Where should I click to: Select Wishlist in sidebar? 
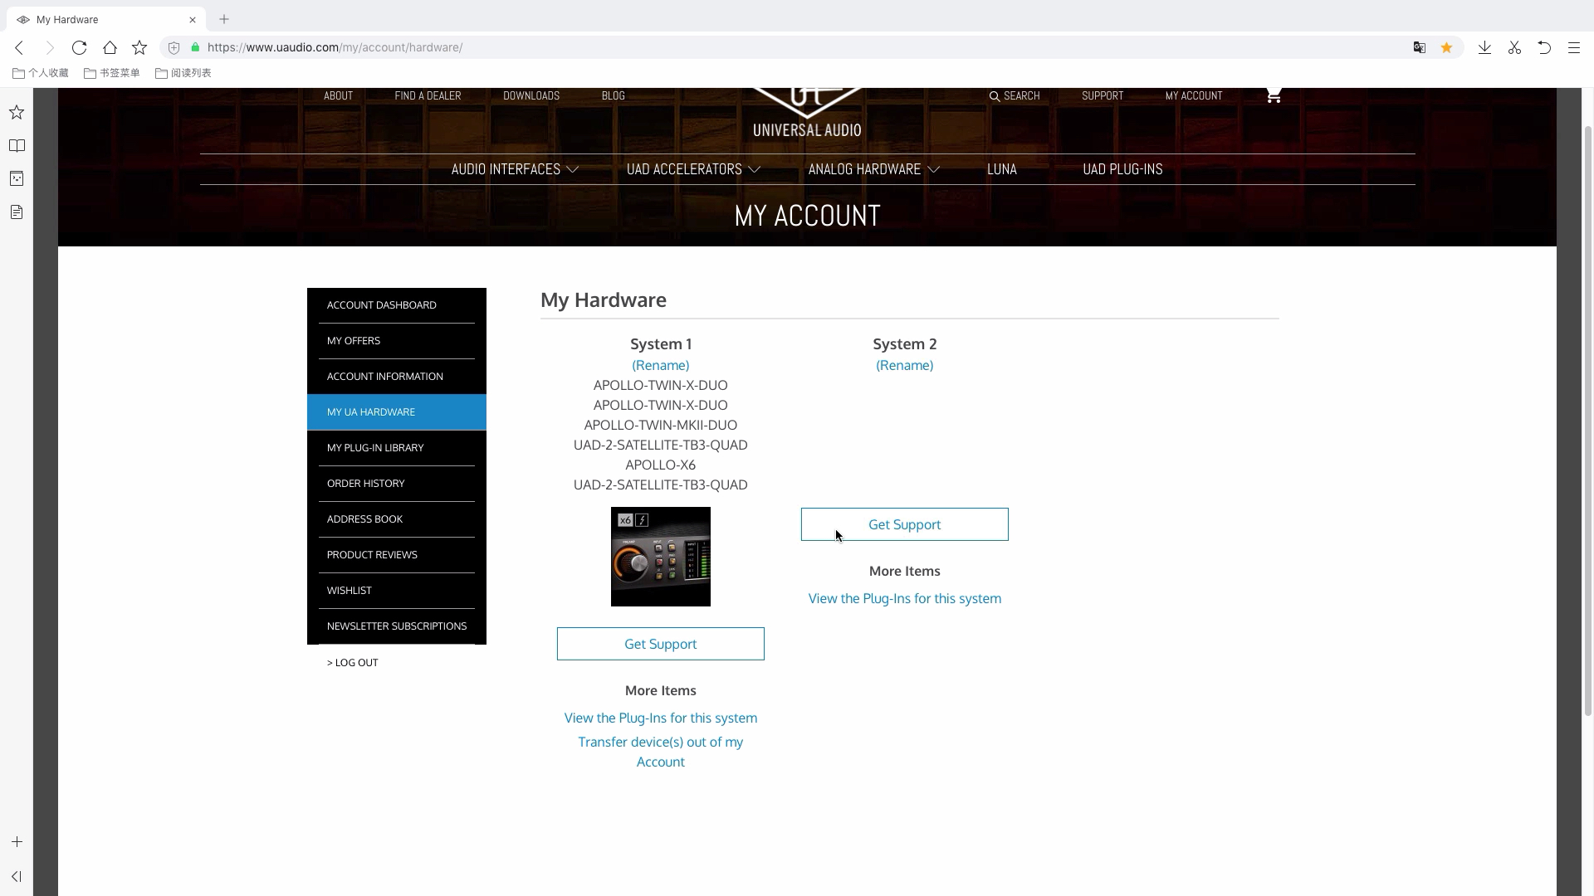[397, 590]
